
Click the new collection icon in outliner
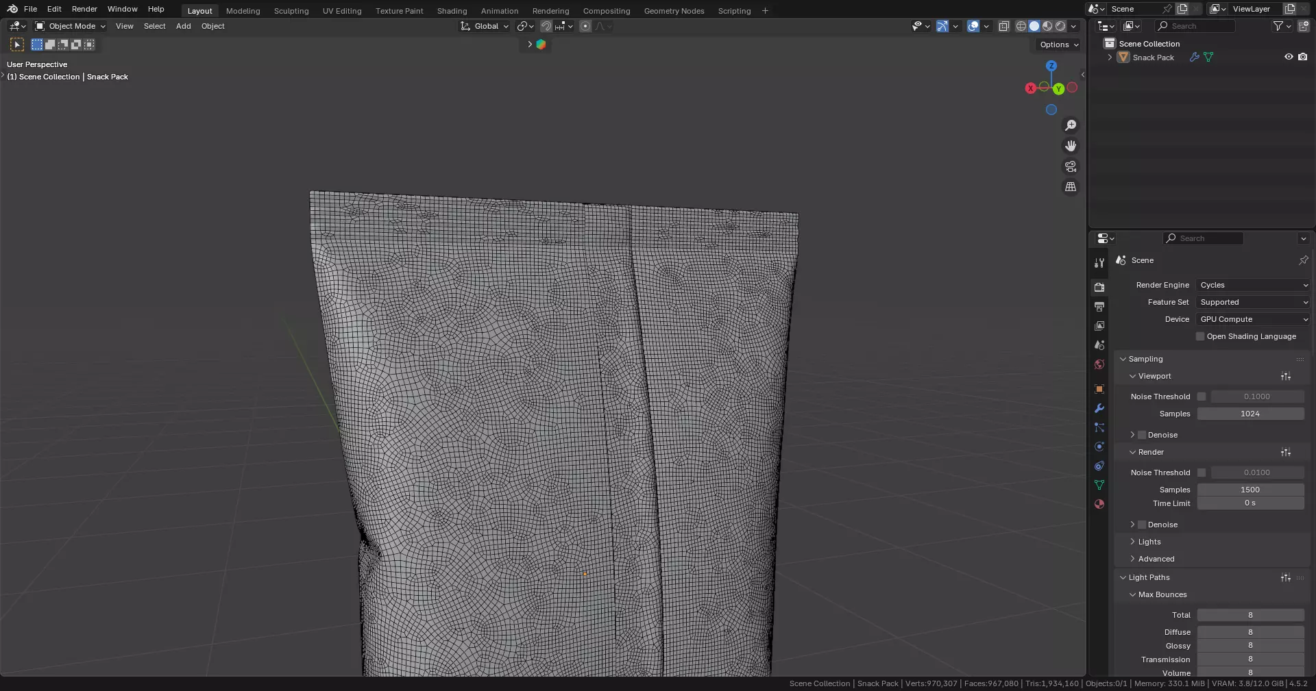click(1304, 26)
